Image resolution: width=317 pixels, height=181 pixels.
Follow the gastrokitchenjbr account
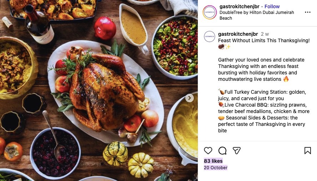[272, 6]
